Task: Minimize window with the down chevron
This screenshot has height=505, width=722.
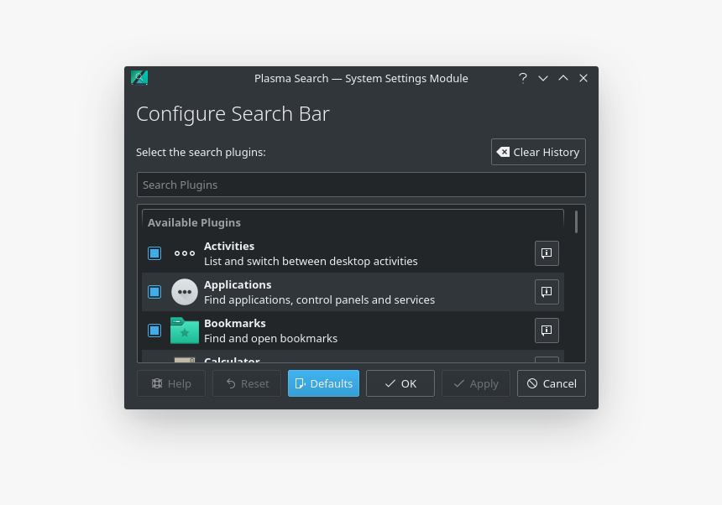Action: pos(543,78)
